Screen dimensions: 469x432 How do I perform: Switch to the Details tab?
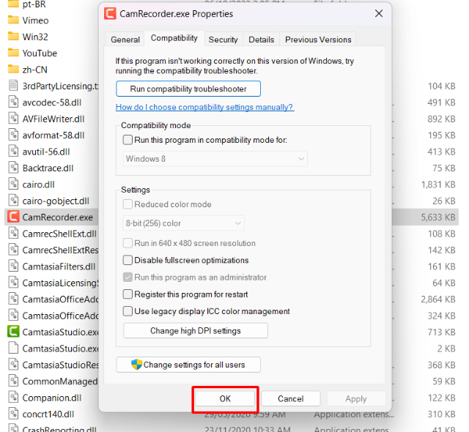click(x=262, y=40)
